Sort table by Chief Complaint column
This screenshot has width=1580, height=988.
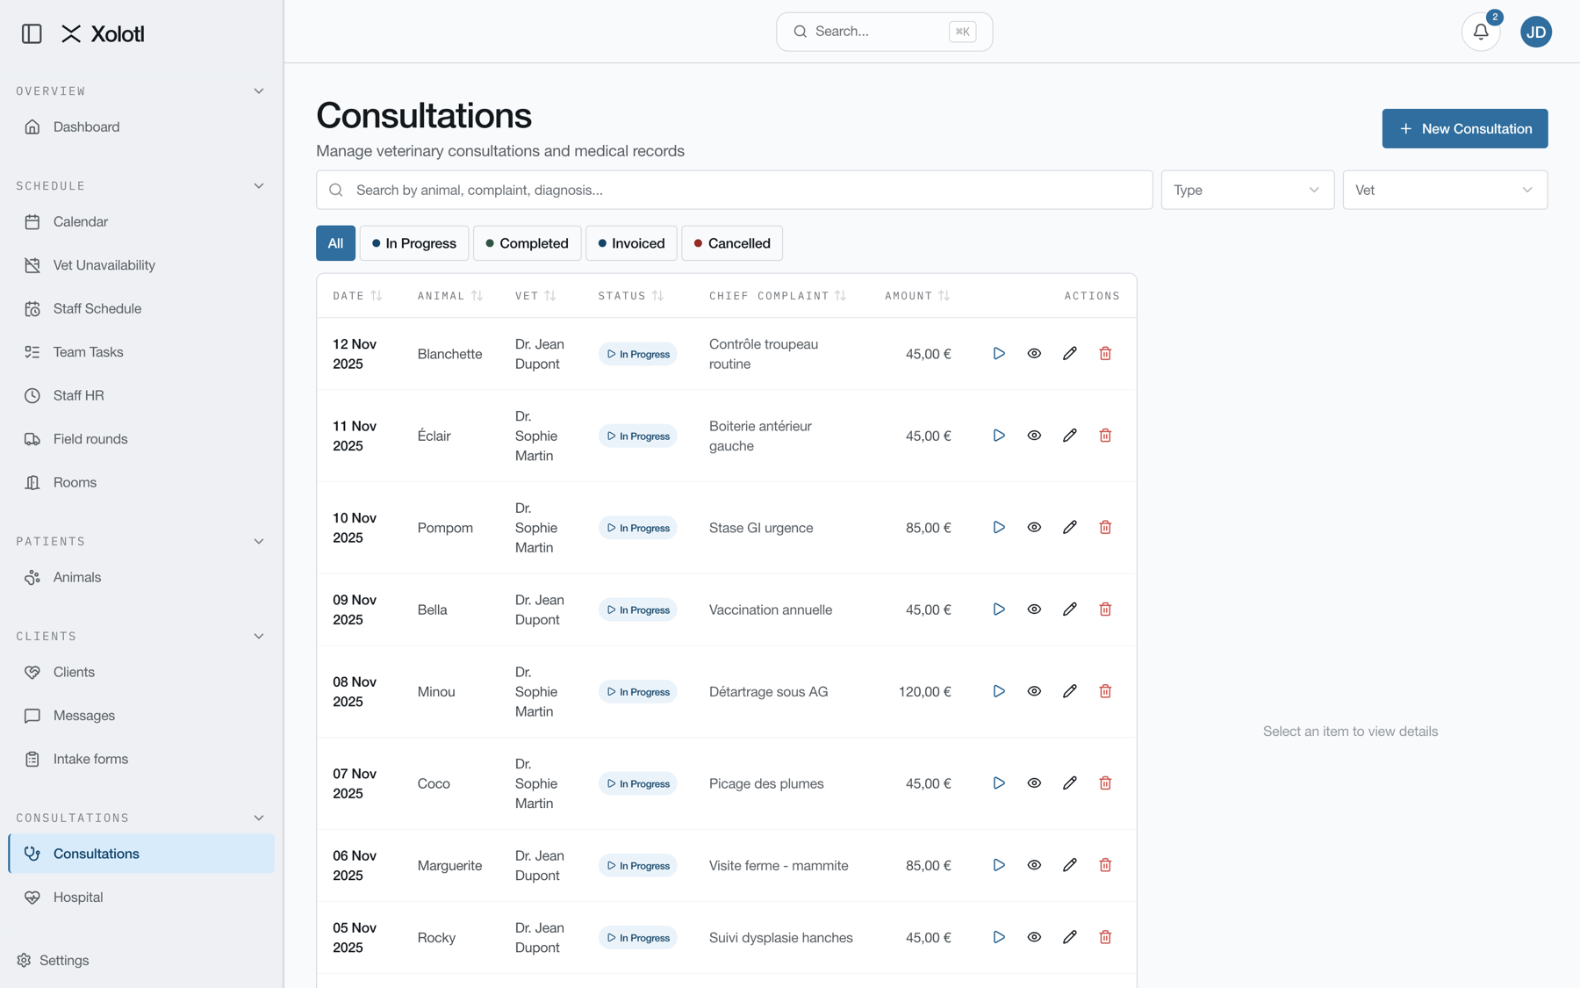tap(778, 296)
